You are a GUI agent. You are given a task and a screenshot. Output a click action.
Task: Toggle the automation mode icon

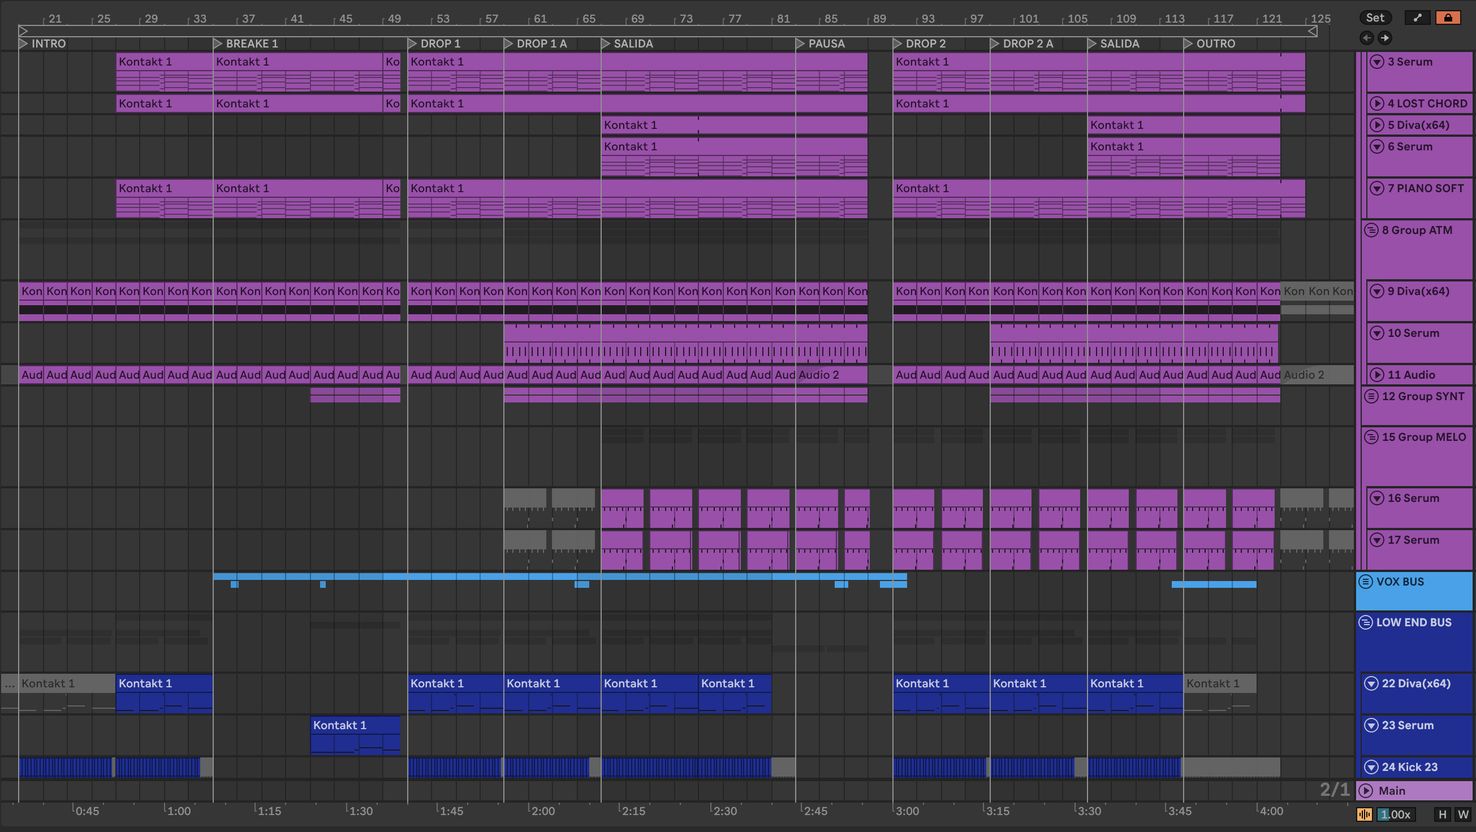point(1417,18)
